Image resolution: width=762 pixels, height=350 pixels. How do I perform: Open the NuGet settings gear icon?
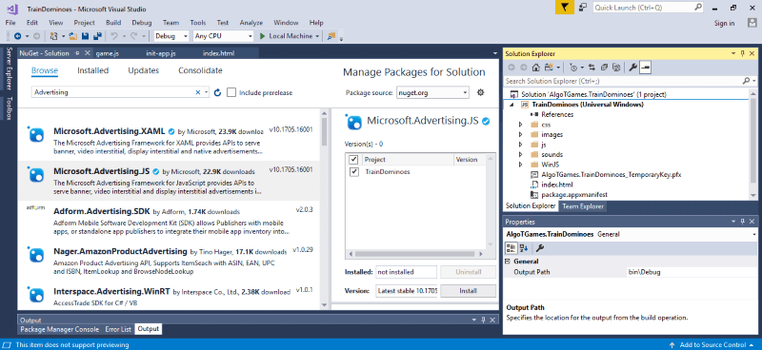tap(481, 92)
